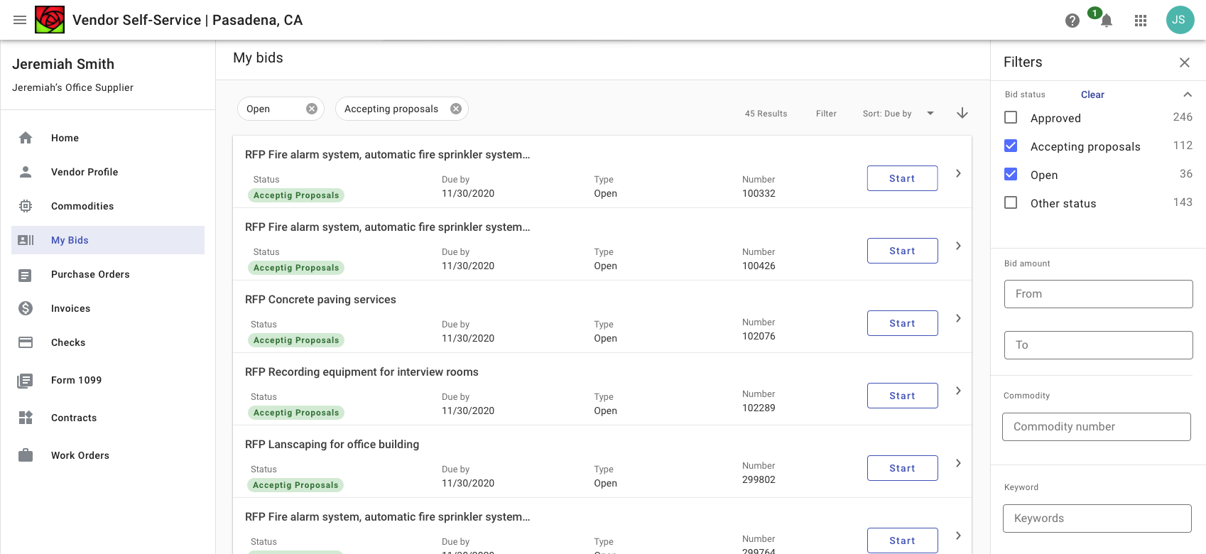Open Commodities page
This screenshot has height=554, width=1206.
[x=108, y=206]
